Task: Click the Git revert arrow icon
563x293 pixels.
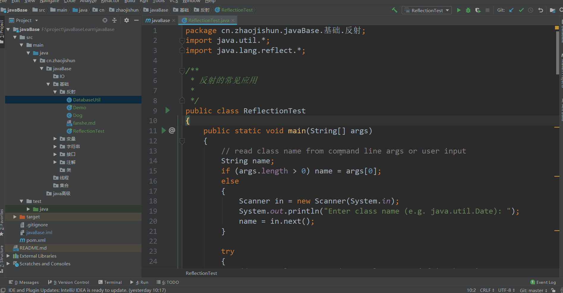Action: 541,10
